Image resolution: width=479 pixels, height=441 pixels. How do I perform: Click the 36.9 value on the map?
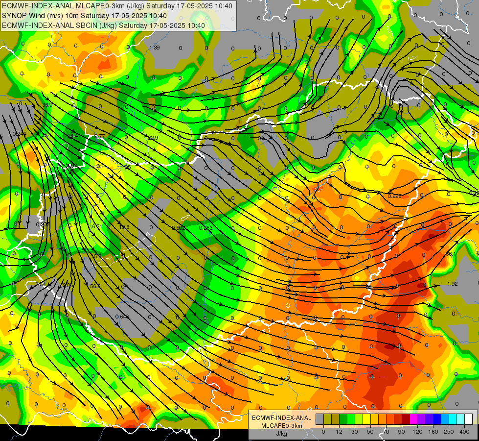[47, 105]
